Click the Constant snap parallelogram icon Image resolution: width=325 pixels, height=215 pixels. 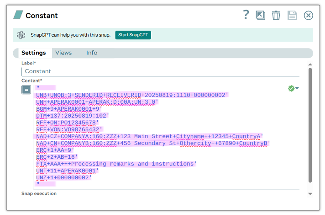18,15
